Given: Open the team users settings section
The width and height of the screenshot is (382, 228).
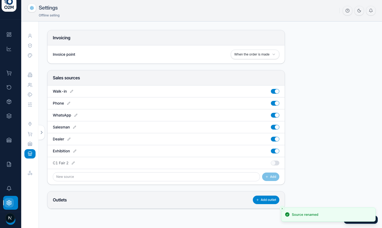Looking at the screenshot, I should tap(30, 85).
